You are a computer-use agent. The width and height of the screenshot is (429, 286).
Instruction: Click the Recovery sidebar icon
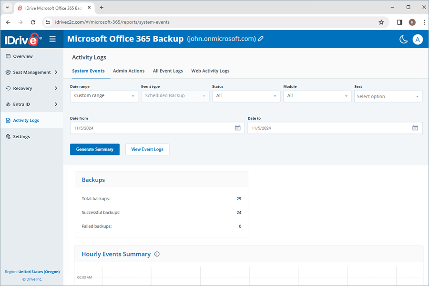[x=8, y=88]
